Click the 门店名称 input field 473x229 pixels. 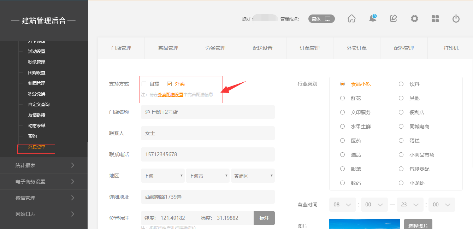point(208,112)
